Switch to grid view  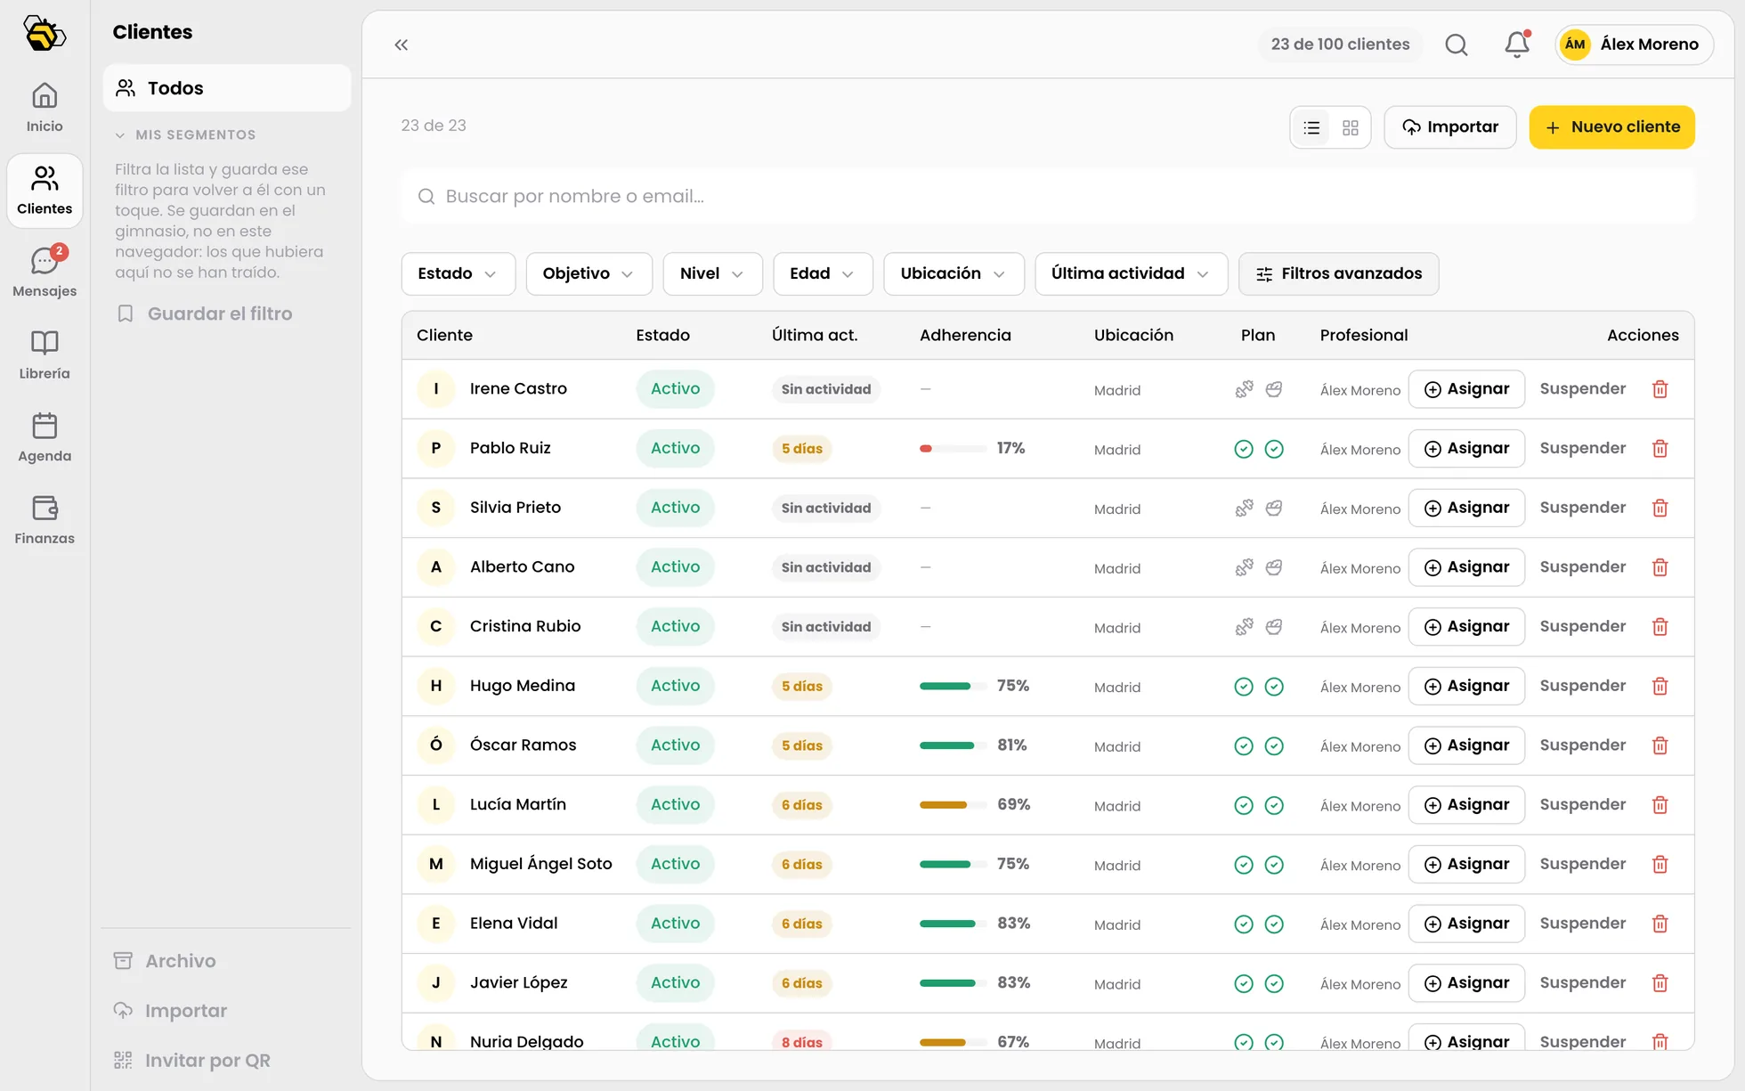tap(1351, 127)
